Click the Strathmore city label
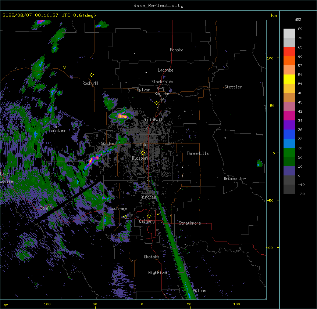The image size is (317, 309). (x=190, y=223)
